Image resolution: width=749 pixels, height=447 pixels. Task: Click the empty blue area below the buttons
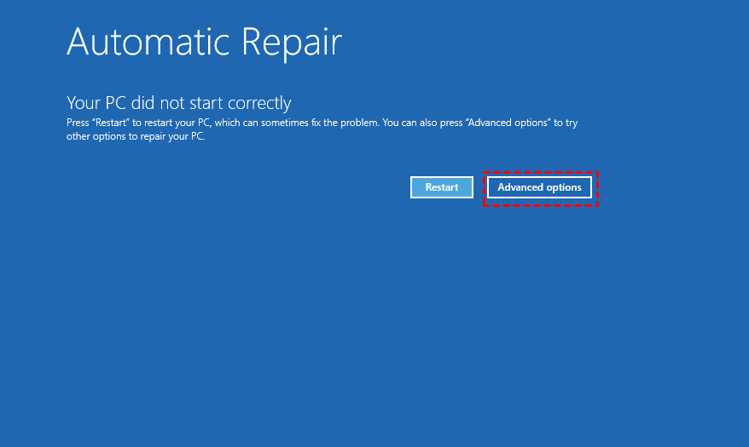tap(375, 324)
